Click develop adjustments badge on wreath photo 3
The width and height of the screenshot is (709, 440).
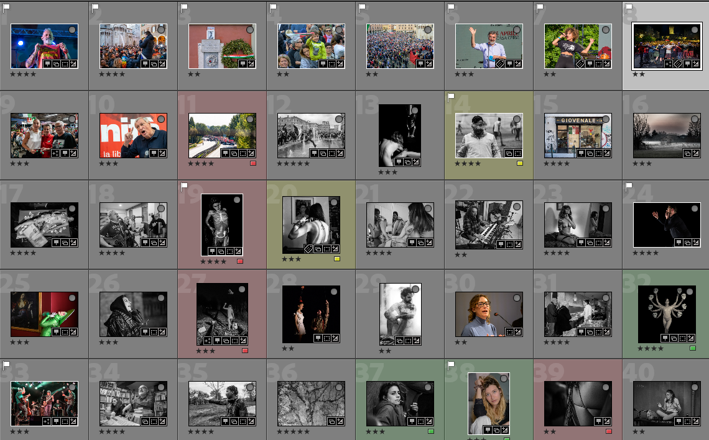pos(251,63)
